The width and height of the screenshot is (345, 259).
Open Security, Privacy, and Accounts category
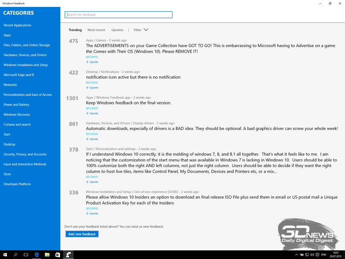click(x=25, y=154)
